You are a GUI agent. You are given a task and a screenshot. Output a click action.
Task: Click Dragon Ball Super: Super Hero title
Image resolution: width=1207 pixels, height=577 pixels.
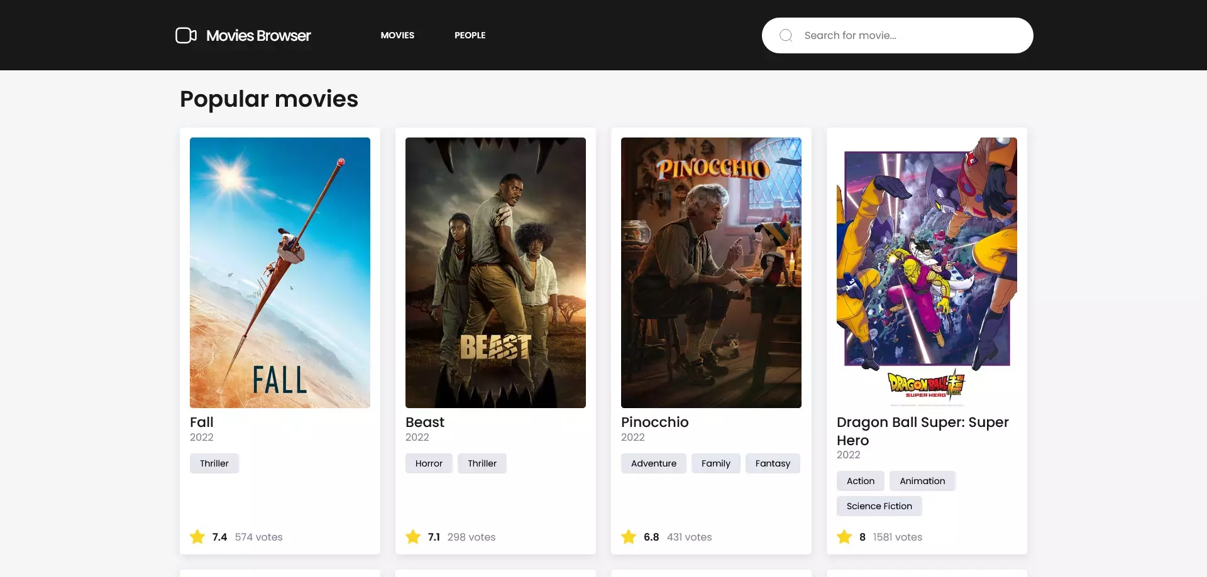pos(923,431)
